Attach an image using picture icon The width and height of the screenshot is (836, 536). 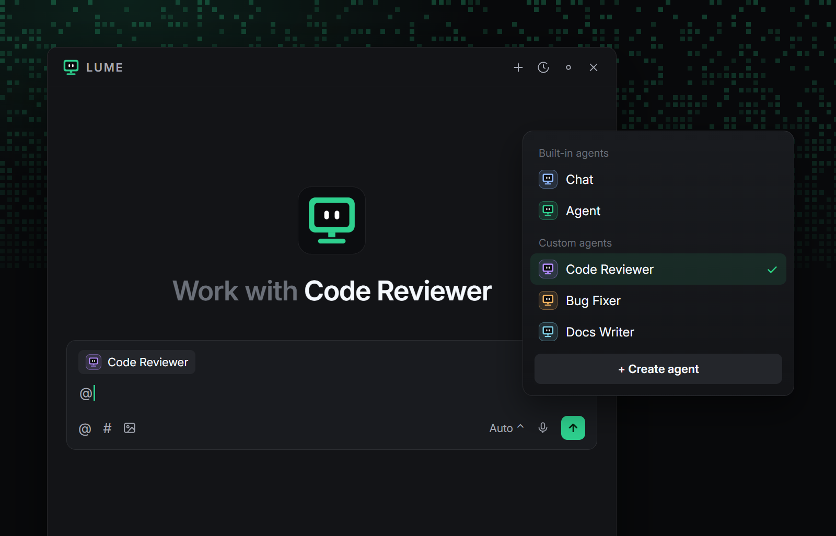[130, 428]
